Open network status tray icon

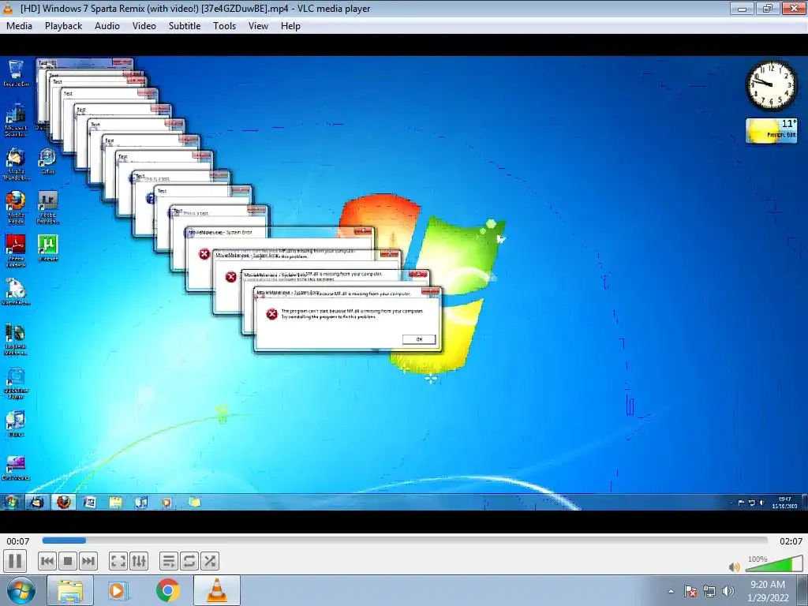[x=709, y=591]
